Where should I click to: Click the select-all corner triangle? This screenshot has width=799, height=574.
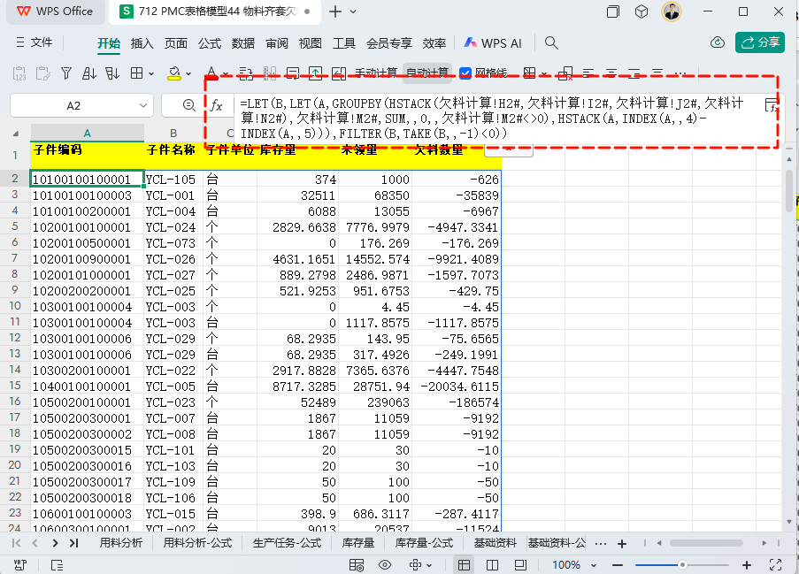16,134
